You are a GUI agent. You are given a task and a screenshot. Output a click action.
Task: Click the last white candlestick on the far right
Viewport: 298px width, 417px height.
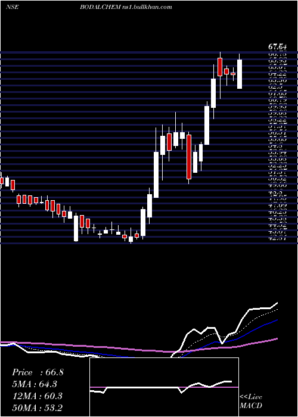click(x=240, y=74)
